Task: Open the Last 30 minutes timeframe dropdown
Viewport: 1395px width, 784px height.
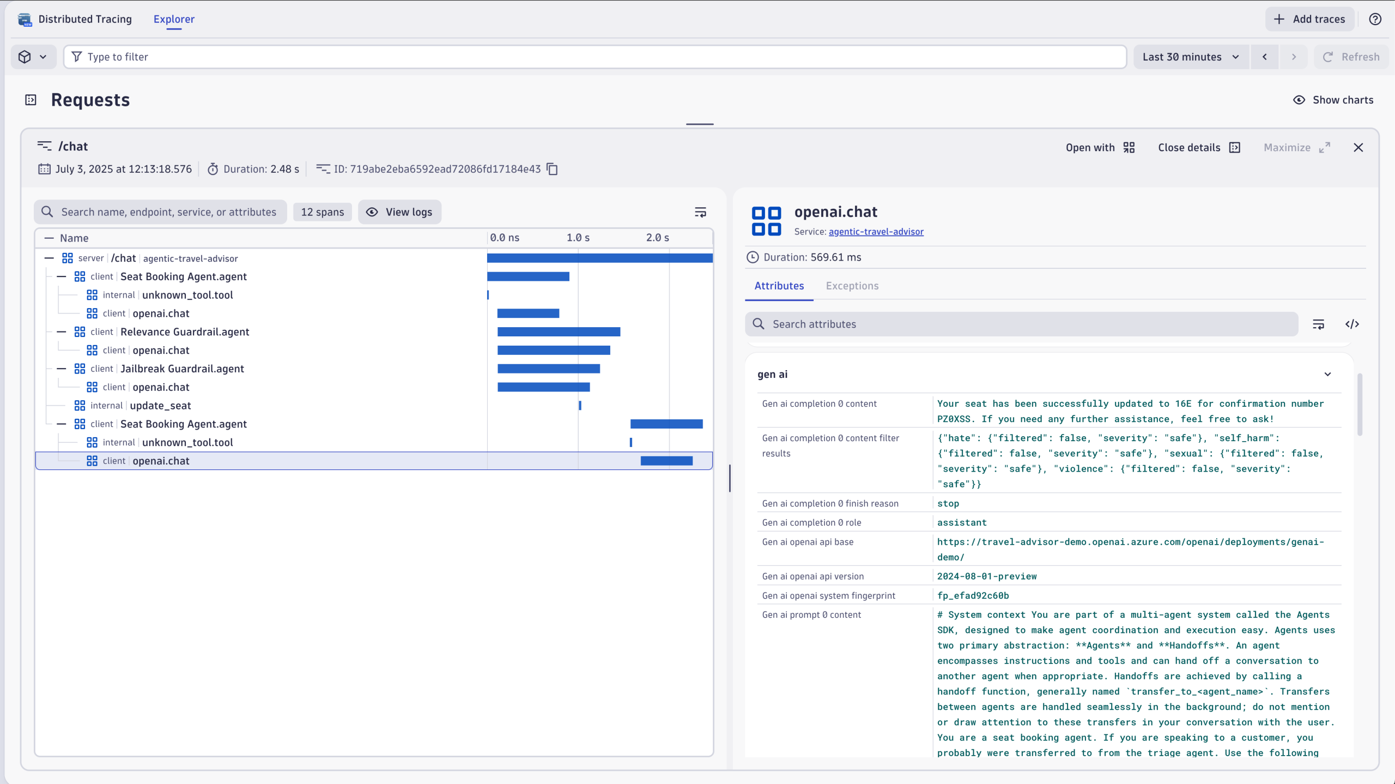Action: click(x=1191, y=57)
